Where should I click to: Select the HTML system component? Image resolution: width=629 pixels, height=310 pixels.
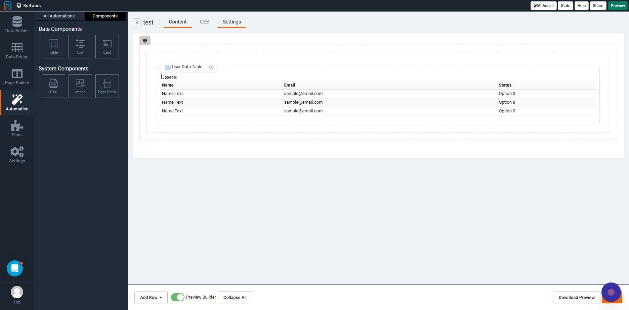[53, 86]
